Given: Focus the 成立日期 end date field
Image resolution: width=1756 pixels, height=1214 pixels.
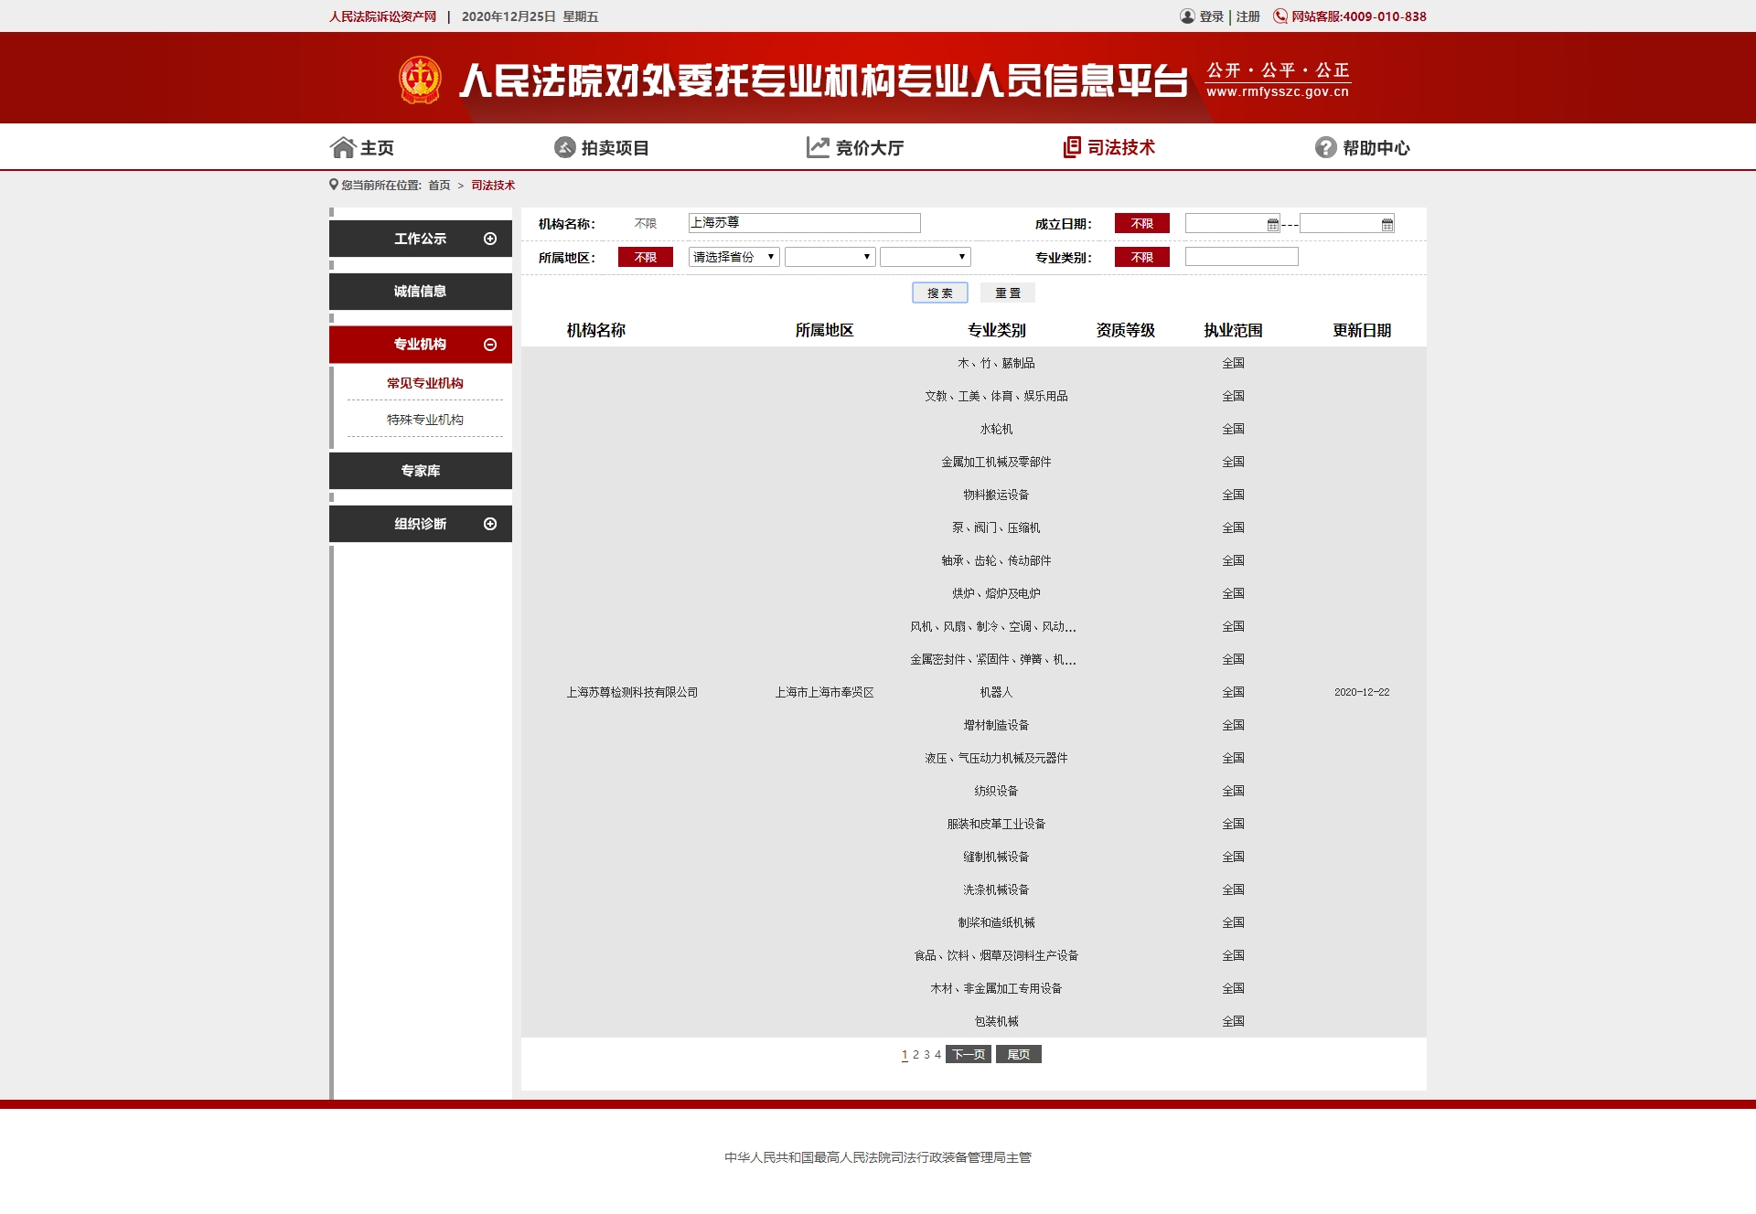Looking at the screenshot, I should tap(1347, 223).
